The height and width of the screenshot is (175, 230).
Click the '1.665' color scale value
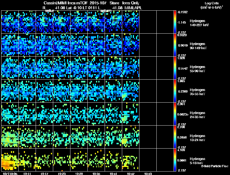(181, 81)
